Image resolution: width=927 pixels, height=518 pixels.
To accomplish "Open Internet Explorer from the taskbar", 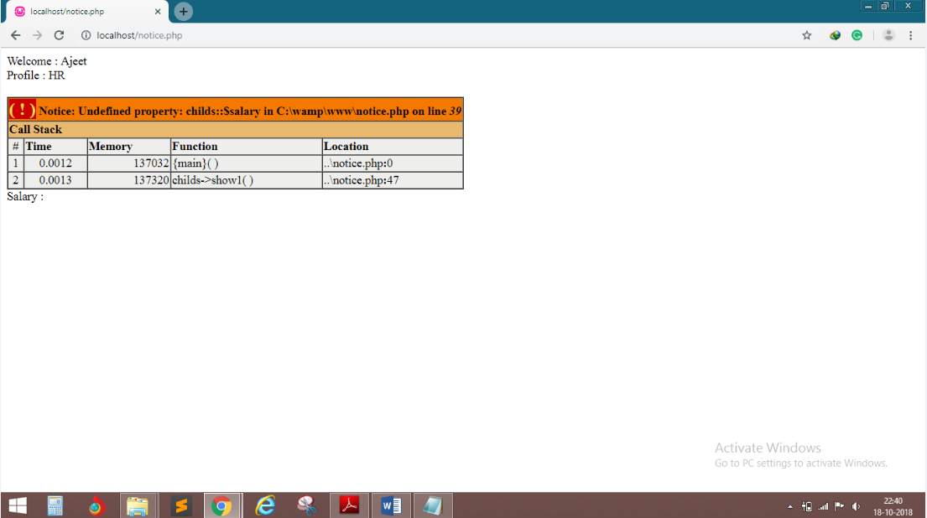I will pos(266,505).
